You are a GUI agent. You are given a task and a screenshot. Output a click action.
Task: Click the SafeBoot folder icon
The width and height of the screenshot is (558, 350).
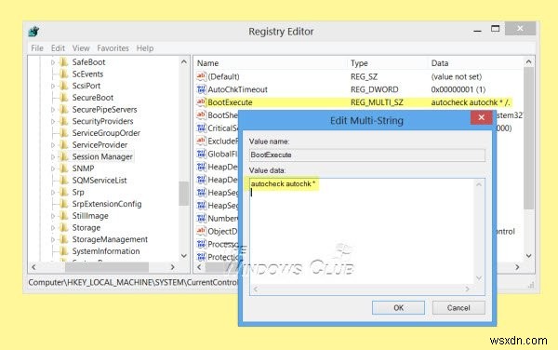pos(64,62)
